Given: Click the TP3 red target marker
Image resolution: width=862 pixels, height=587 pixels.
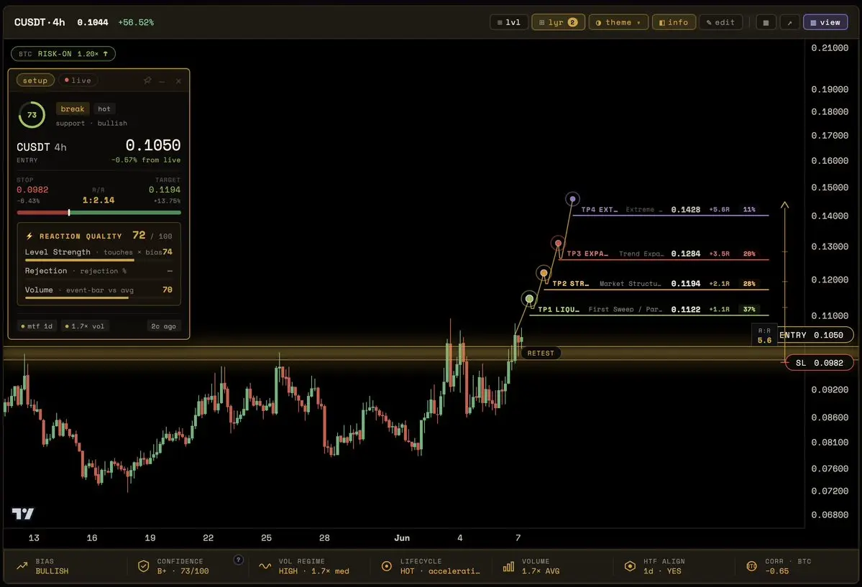Looking at the screenshot, I should pos(558,243).
